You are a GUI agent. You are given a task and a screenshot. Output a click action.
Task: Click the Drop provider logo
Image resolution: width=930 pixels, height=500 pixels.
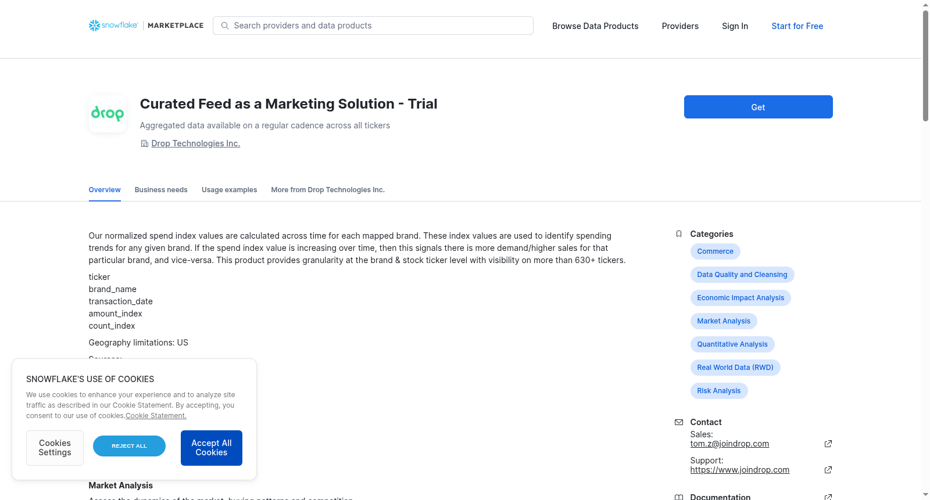[108, 114]
